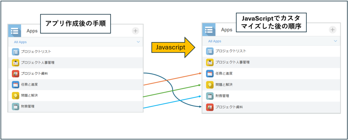Screen dimensions: 348x140
Task: Select プロジェクト資料 at the bottom of right panel
Action: [229, 107]
